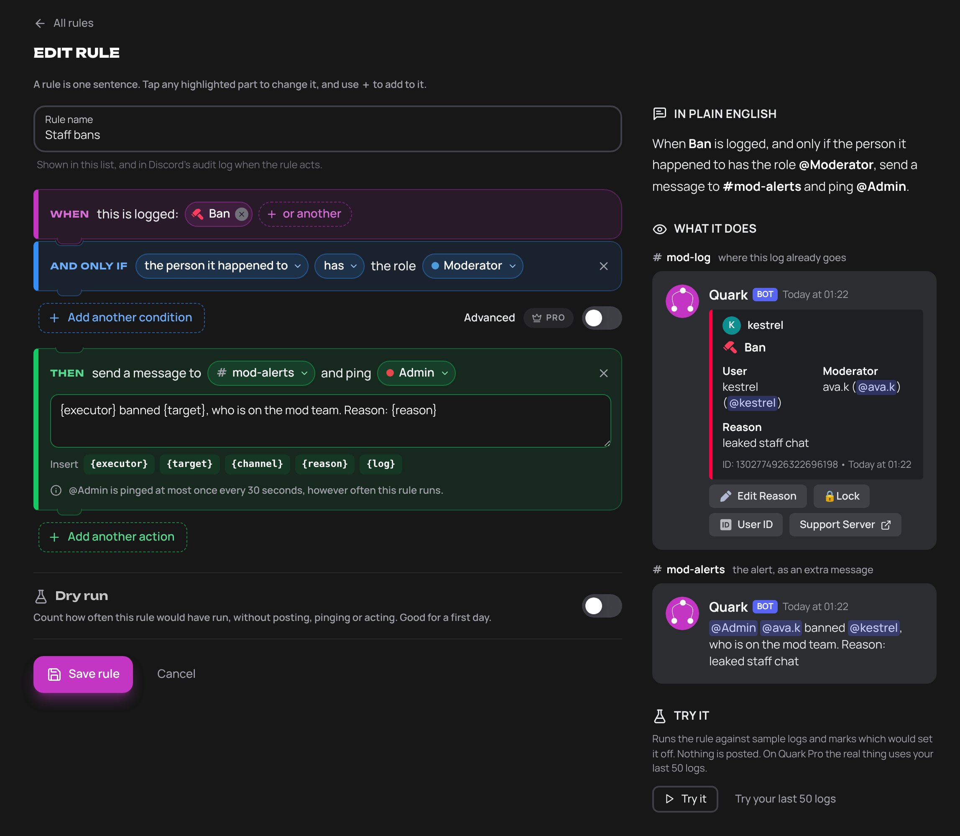
Task: Cancel editing the rule
Action: 176,674
